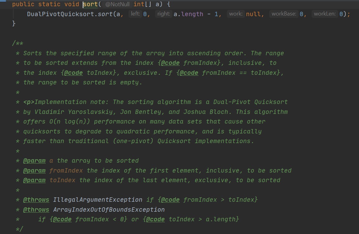Click the sort method name in declaration
Image resolution: width=359 pixels, height=234 pixels.
(90, 4)
